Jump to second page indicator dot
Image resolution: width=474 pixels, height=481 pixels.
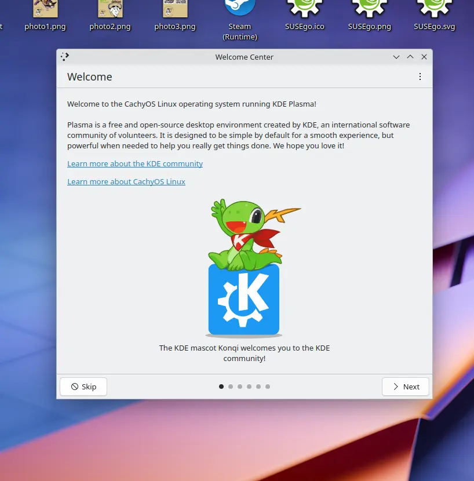231,387
